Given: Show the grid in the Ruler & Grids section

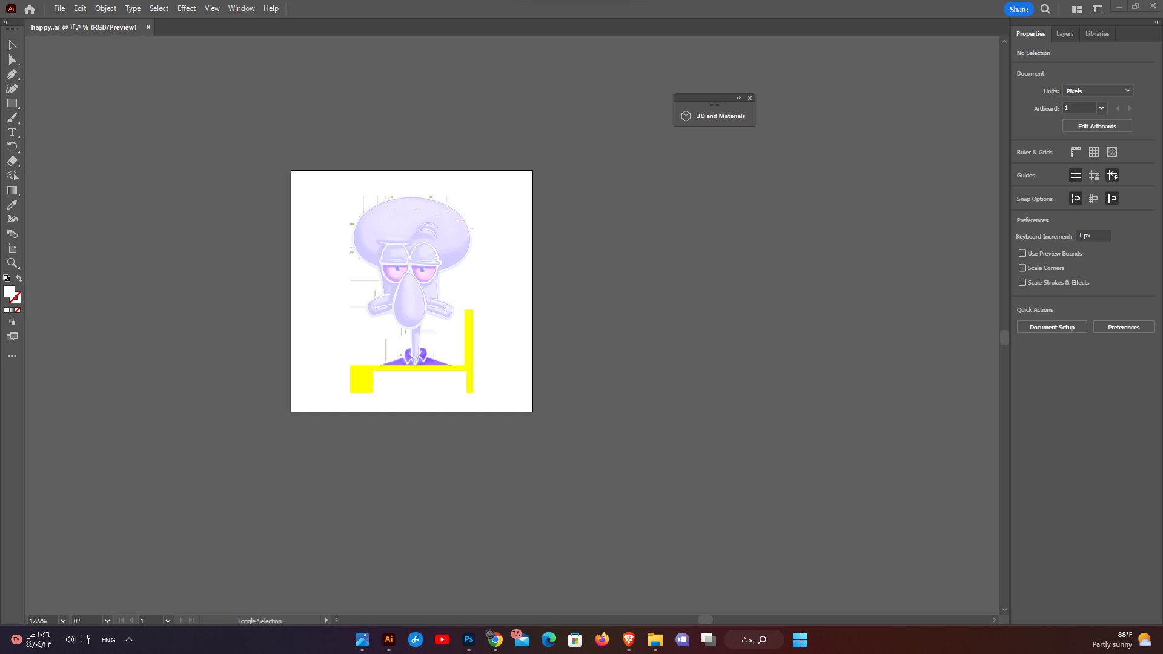Looking at the screenshot, I should pyautogui.click(x=1094, y=153).
